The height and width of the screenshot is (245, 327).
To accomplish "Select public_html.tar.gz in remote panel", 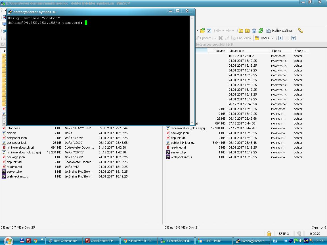I will click(182, 143).
